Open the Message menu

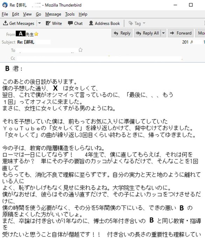coord(53,14)
